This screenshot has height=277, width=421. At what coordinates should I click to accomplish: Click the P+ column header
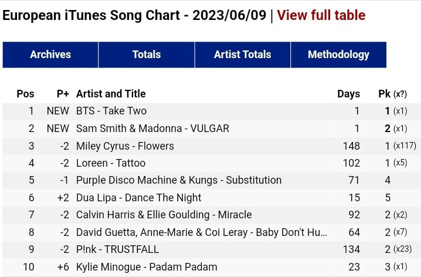pyautogui.click(x=63, y=94)
